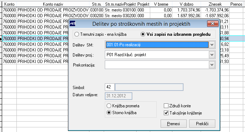Click the V dobro column header
Screen dimensions: 245x132
pyautogui.click(x=186, y=4)
